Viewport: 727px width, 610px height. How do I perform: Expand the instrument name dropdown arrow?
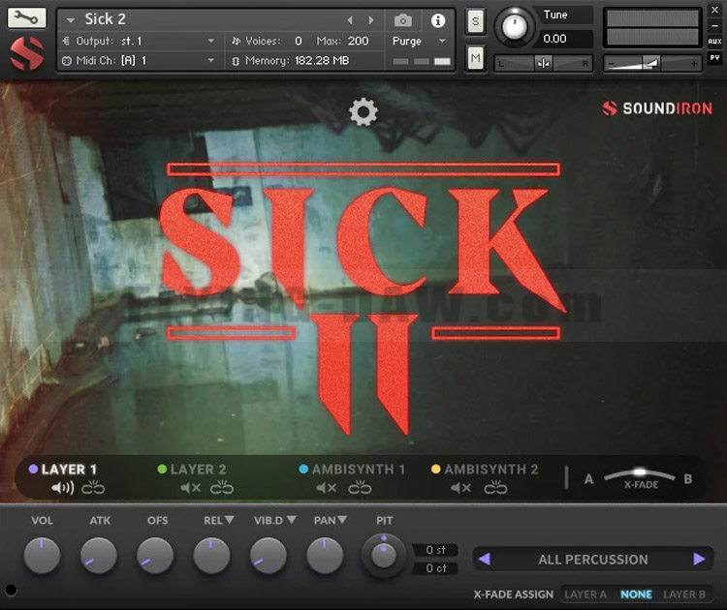[71, 20]
